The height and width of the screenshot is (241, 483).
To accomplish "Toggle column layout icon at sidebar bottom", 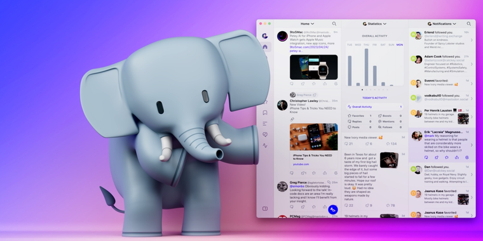I will pyautogui.click(x=265, y=209).
